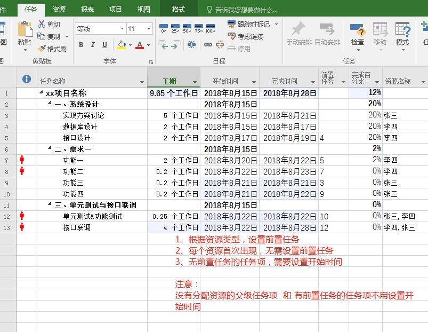Toggle underline formatting
428x332 pixels.
click(x=104, y=45)
